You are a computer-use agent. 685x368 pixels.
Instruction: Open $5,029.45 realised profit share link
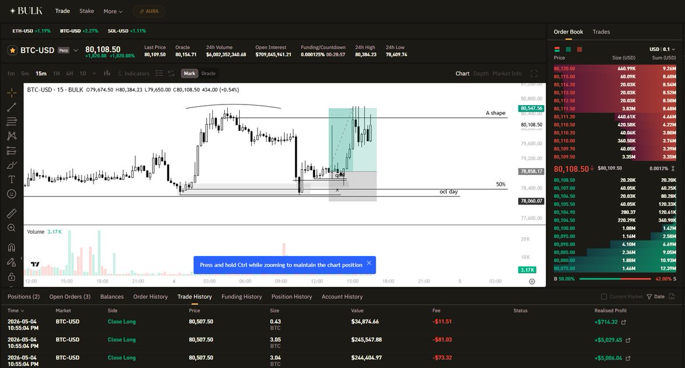[x=628, y=339]
